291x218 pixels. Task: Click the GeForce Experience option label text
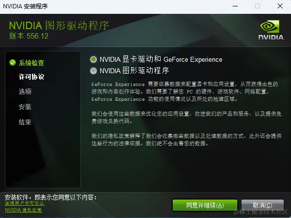point(161,59)
